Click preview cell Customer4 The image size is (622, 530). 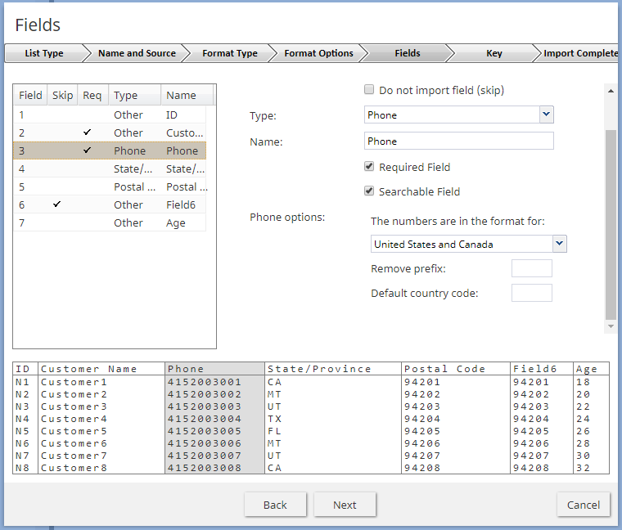click(74, 419)
